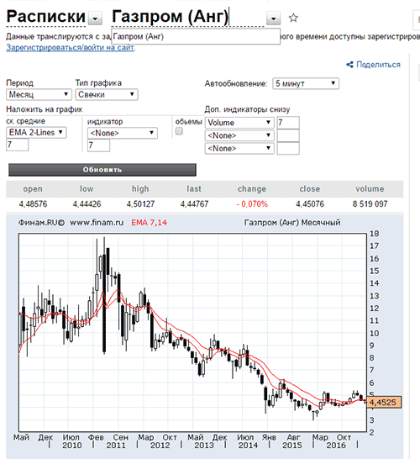
Task: Click the Обновить button
Action: click(102, 170)
